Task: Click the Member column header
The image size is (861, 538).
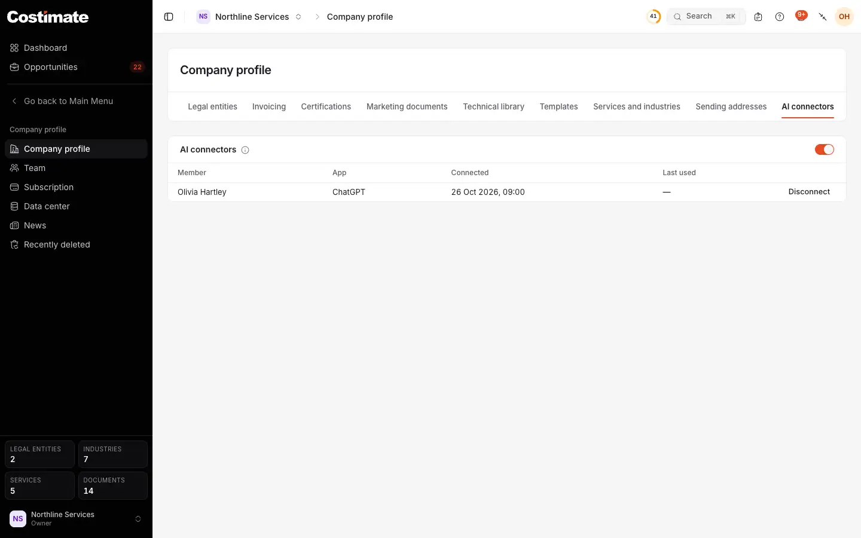Action: coord(192,173)
